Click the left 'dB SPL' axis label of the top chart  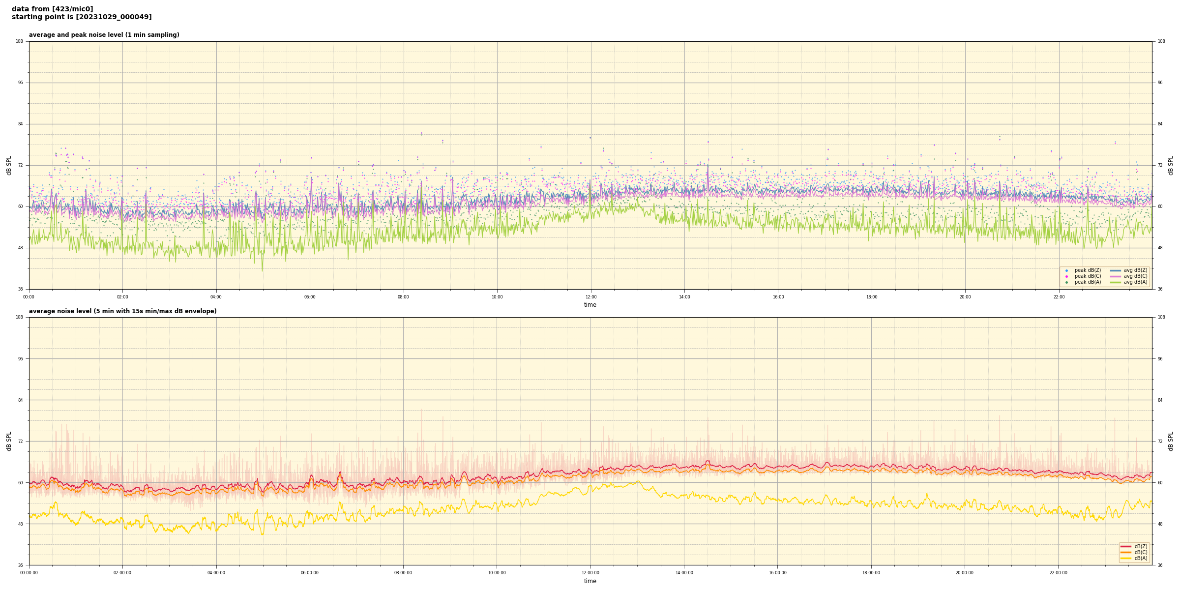click(x=9, y=165)
